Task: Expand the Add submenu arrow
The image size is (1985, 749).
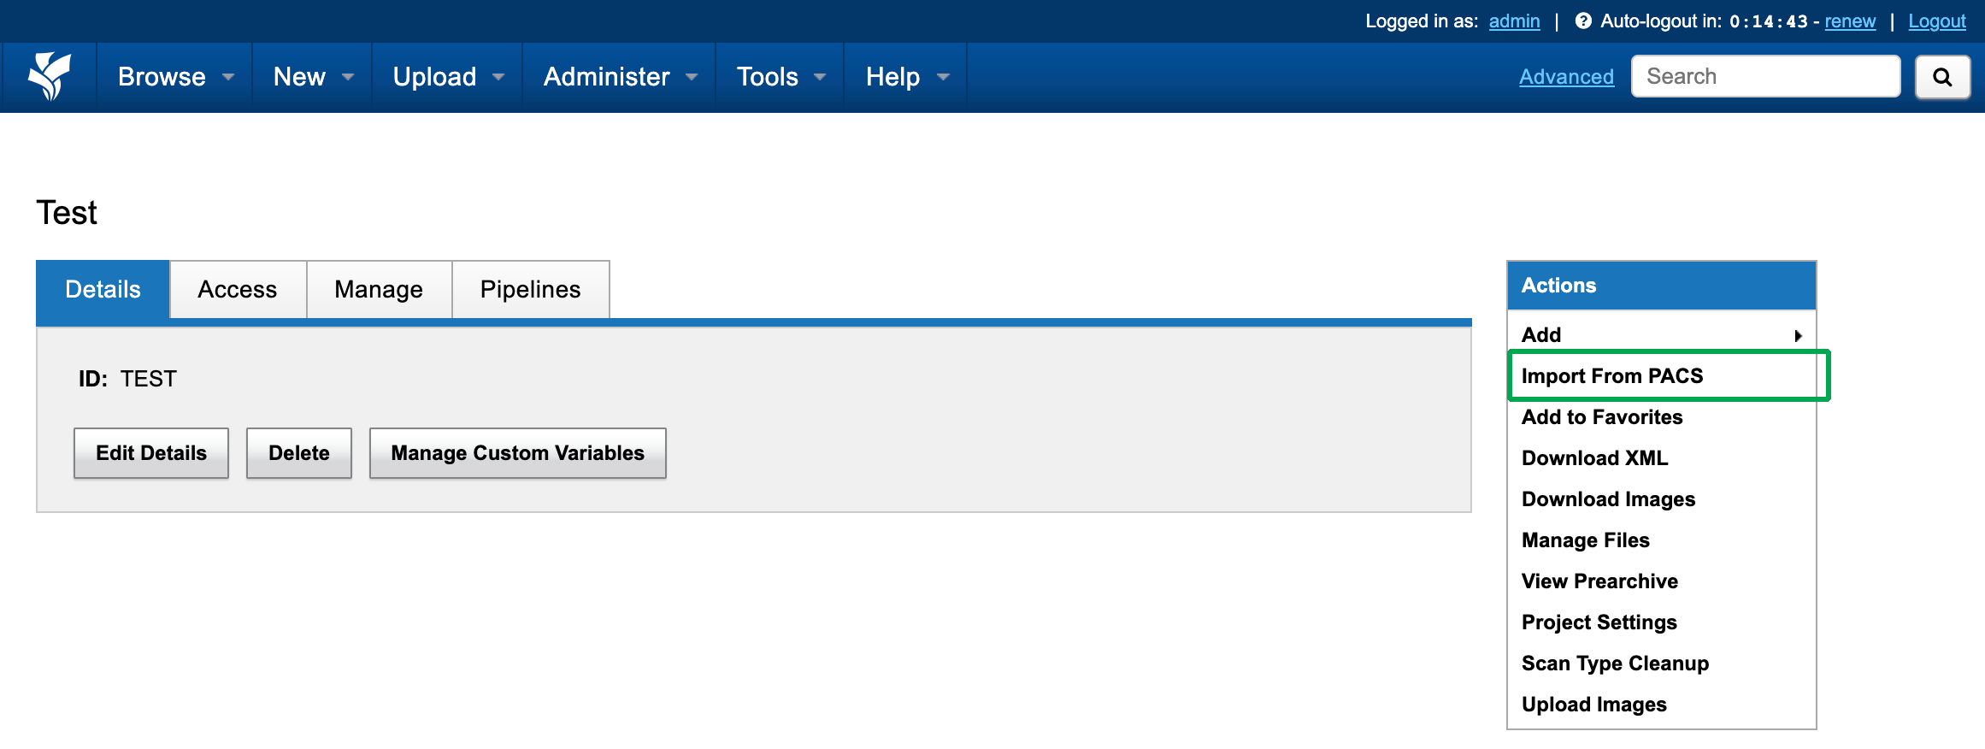Action: pyautogui.click(x=1798, y=336)
